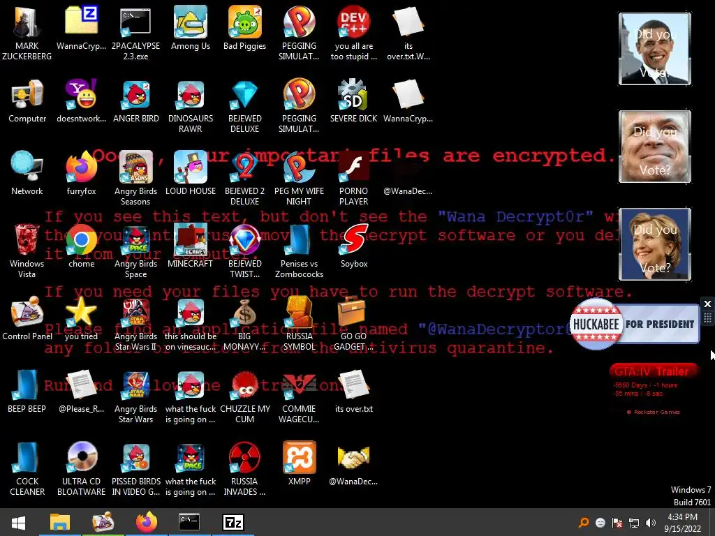Click the Huckabee For President gadget
The height and width of the screenshot is (536, 715).
[634, 324]
